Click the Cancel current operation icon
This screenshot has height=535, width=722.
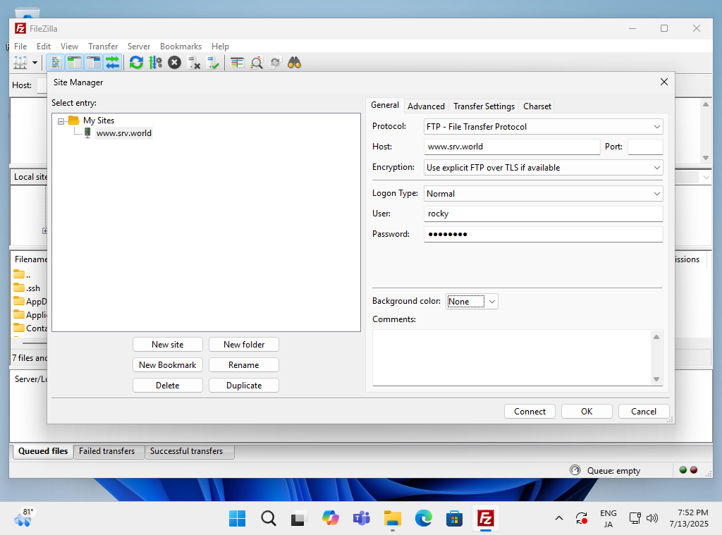pyautogui.click(x=175, y=63)
